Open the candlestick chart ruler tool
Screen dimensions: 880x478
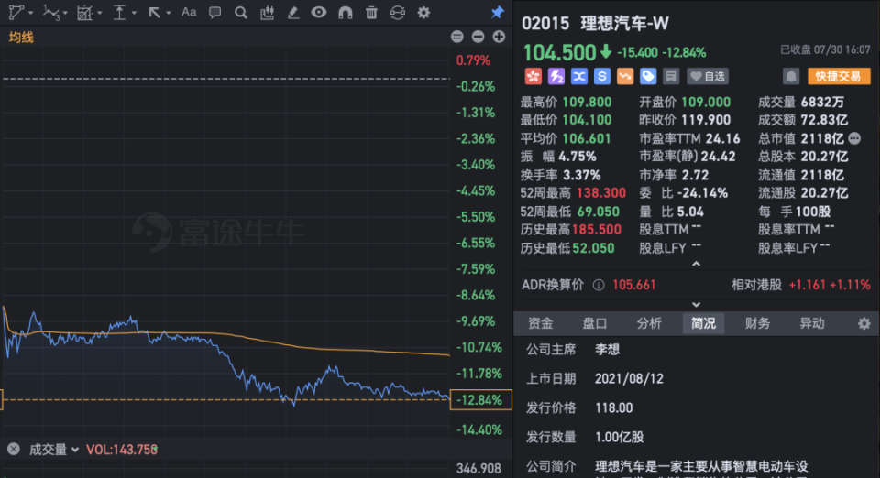[x=267, y=12]
